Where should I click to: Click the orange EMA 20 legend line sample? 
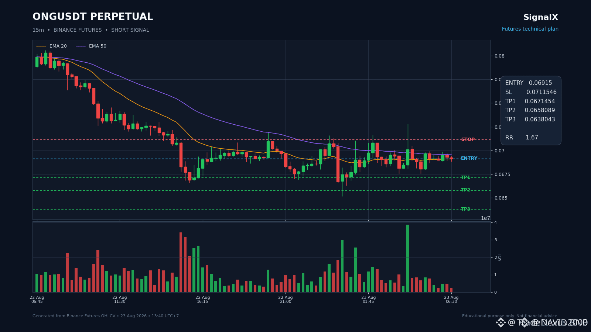[x=41, y=46]
